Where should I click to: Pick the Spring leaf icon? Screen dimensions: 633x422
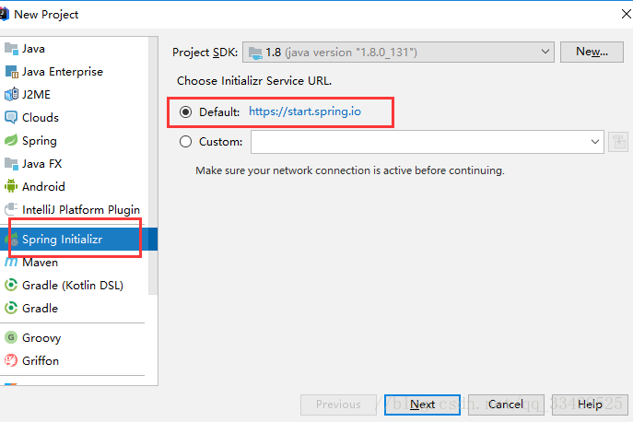click(11, 141)
